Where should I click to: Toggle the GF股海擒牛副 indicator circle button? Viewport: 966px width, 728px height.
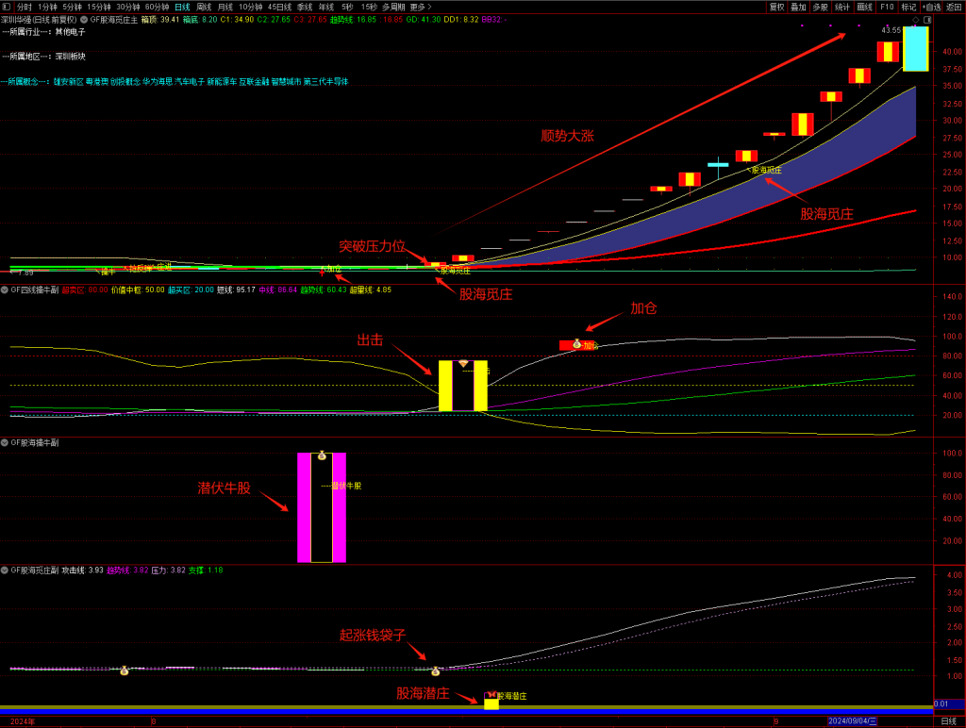(5, 441)
